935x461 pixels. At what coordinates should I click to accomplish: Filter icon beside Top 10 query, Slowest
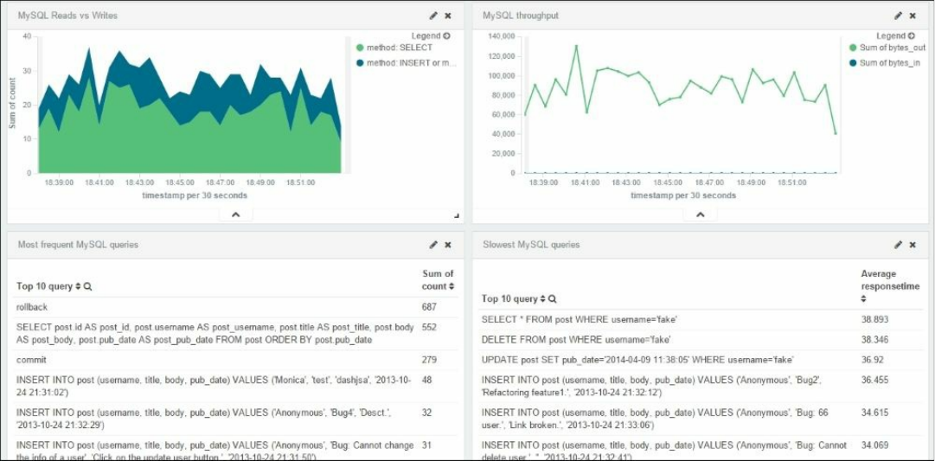point(552,298)
